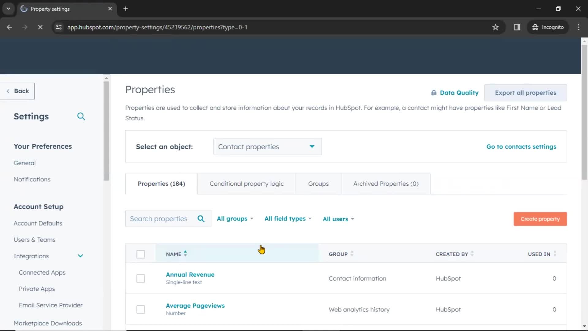Check the Average Pageviews row checkbox
The height and width of the screenshot is (331, 588).
141,309
